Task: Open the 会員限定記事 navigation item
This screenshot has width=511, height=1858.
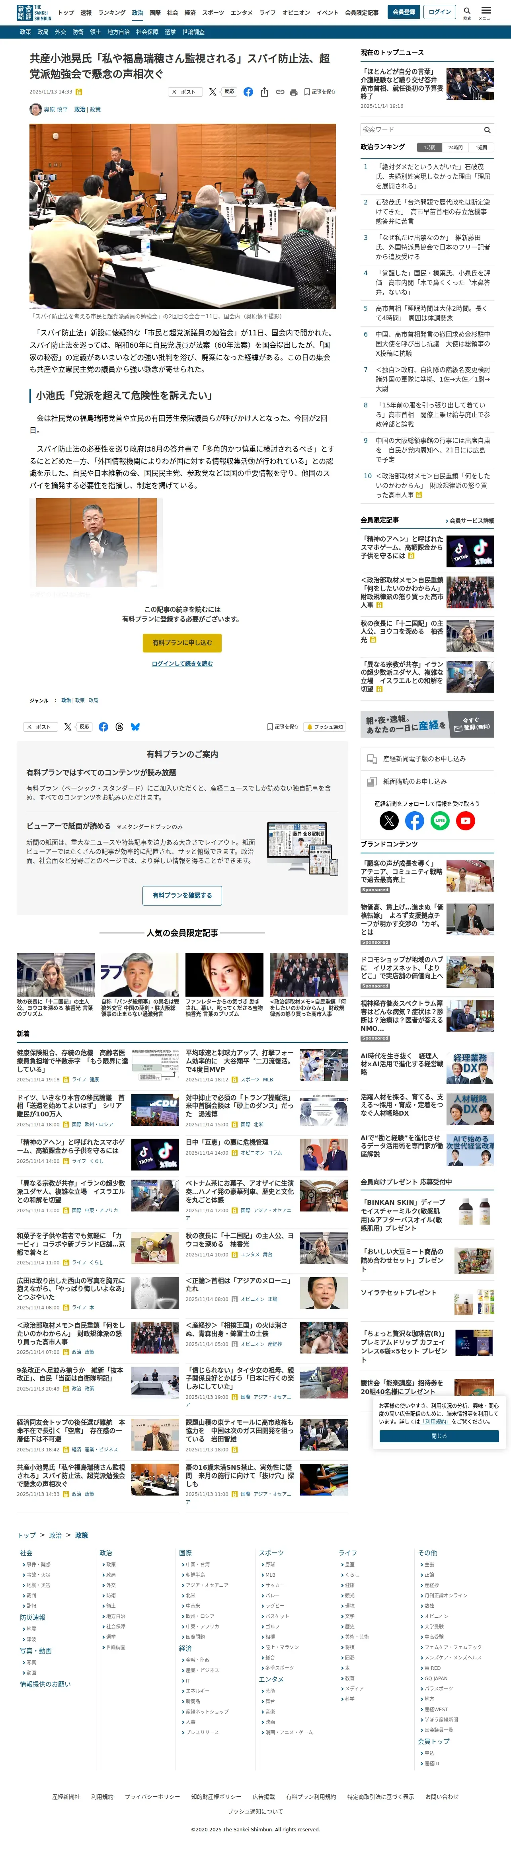Action: coord(362,12)
